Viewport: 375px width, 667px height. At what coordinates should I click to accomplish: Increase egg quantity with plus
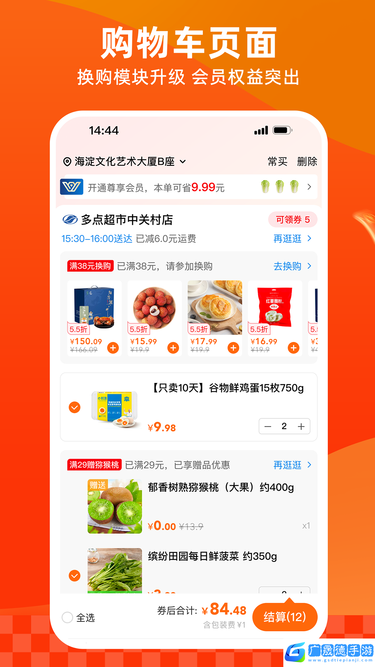coord(301,426)
